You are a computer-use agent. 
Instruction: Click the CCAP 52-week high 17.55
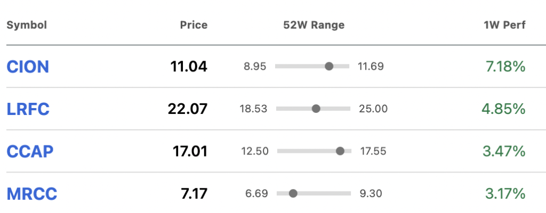373,151
